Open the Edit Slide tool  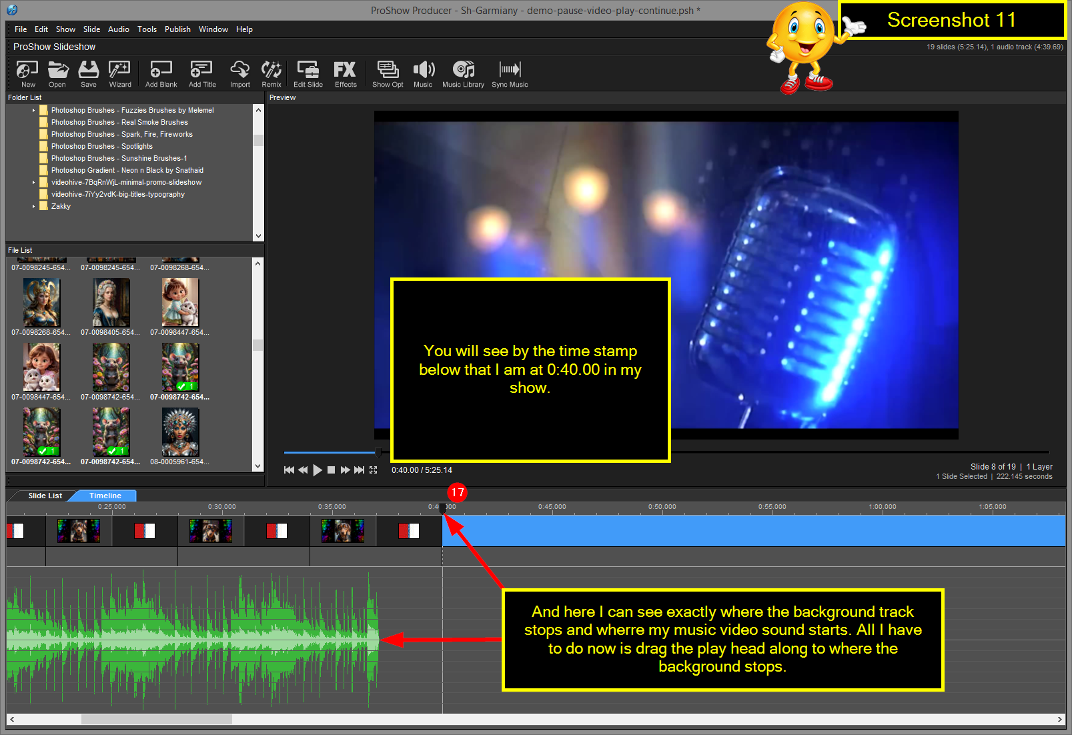click(308, 74)
